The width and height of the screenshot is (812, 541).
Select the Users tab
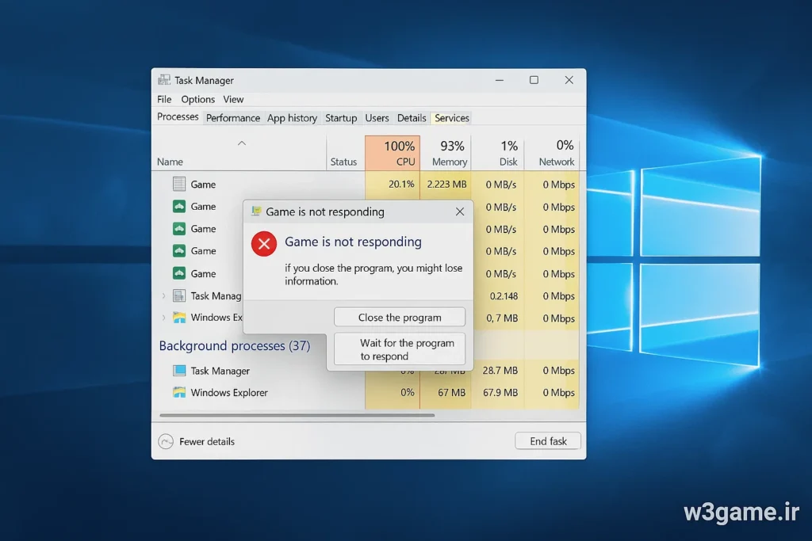click(x=377, y=118)
